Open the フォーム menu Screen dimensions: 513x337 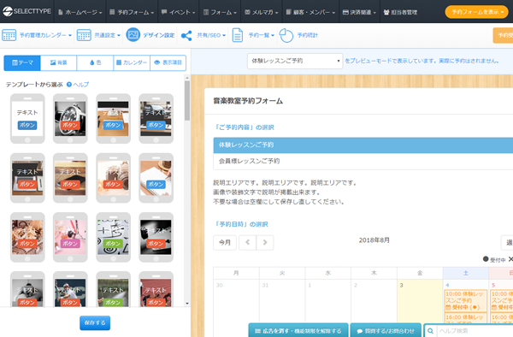pyautogui.click(x=220, y=12)
